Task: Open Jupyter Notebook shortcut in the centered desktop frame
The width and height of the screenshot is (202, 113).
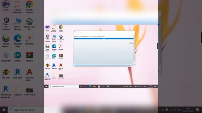Action: pyautogui.click(x=54, y=29)
